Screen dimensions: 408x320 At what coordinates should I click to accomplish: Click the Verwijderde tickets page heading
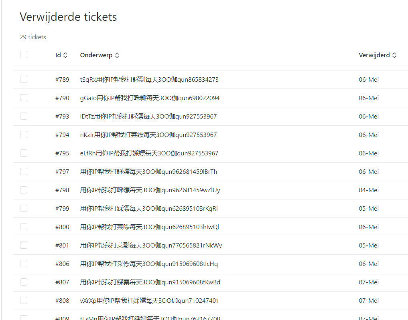click(68, 17)
